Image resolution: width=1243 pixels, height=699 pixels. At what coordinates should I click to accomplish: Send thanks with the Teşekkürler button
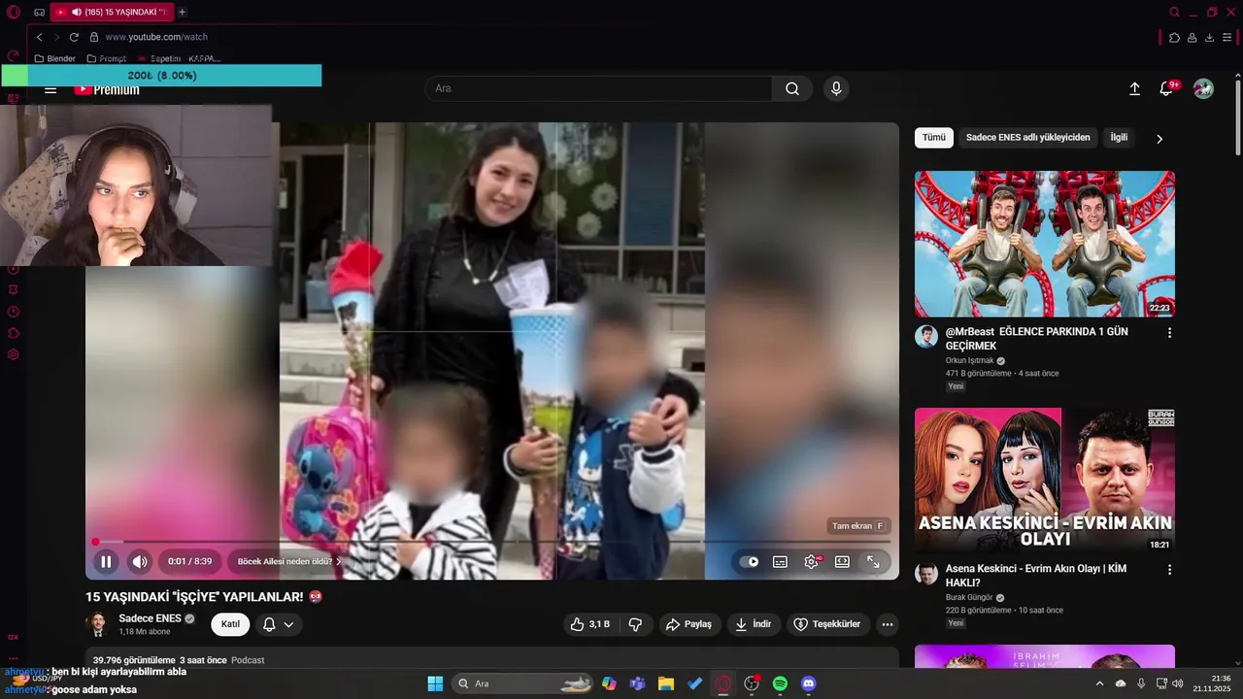click(x=827, y=624)
